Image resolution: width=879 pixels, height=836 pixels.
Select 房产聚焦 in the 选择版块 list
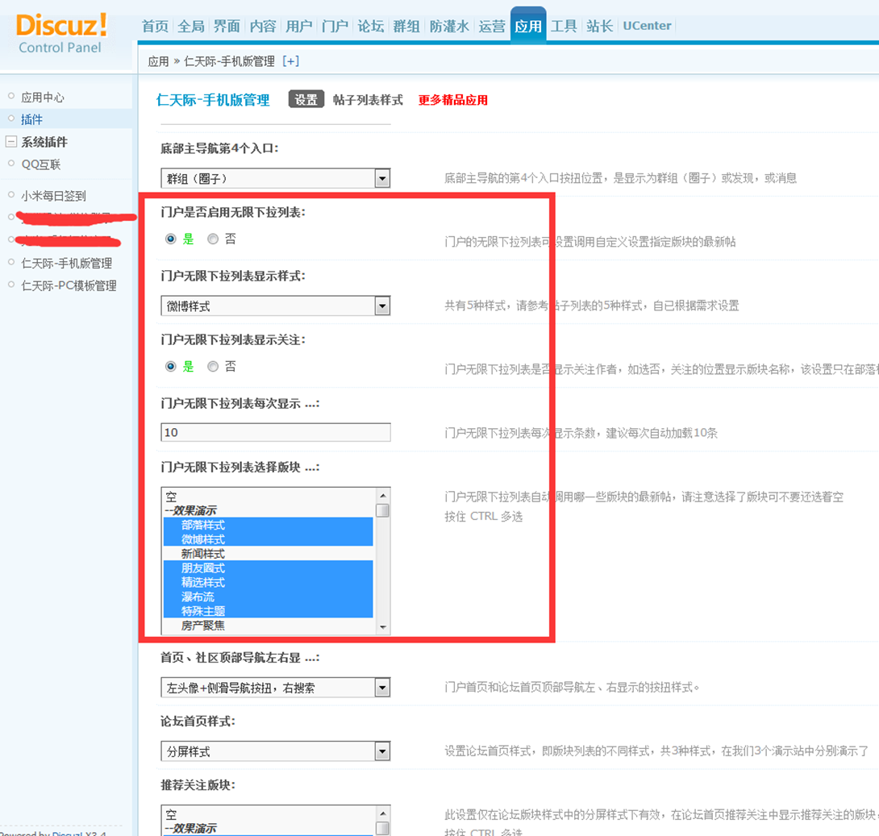268,626
